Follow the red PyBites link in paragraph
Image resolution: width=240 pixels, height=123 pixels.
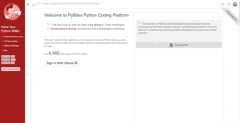coord(64,40)
